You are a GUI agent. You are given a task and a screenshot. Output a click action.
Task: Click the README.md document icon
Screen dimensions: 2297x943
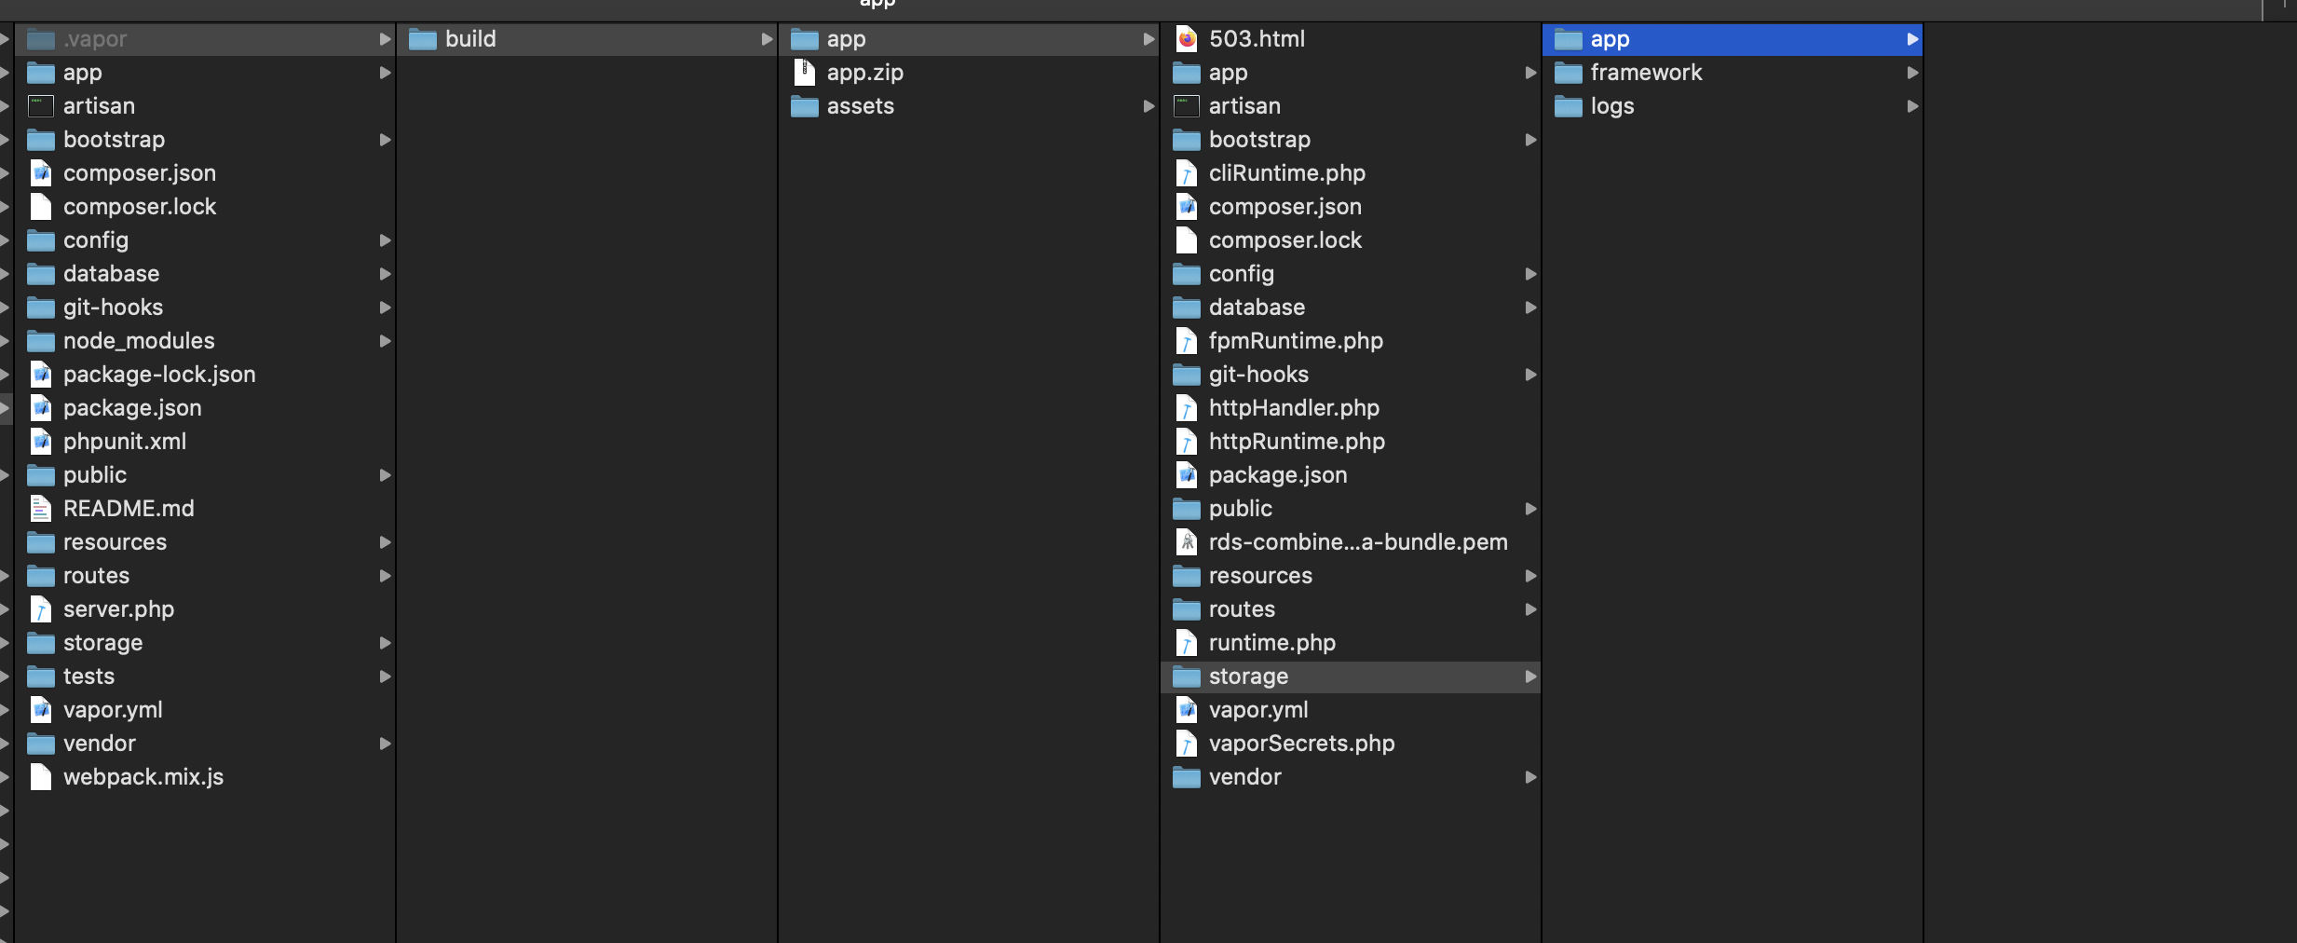tap(41, 509)
